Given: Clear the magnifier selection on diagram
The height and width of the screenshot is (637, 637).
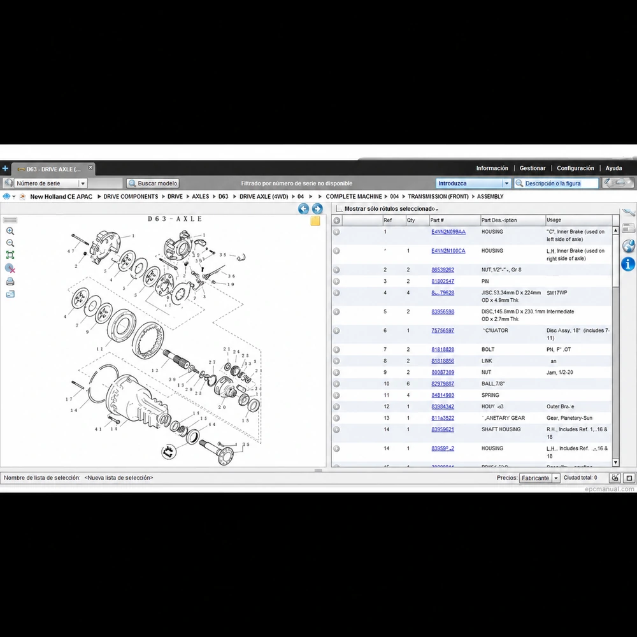Looking at the screenshot, I should [10, 268].
